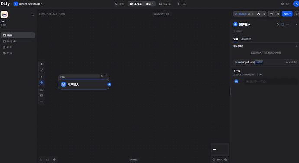Screen dimensions: 299x163
Task: Close the 用户输入 panel
Action: point(296,24)
